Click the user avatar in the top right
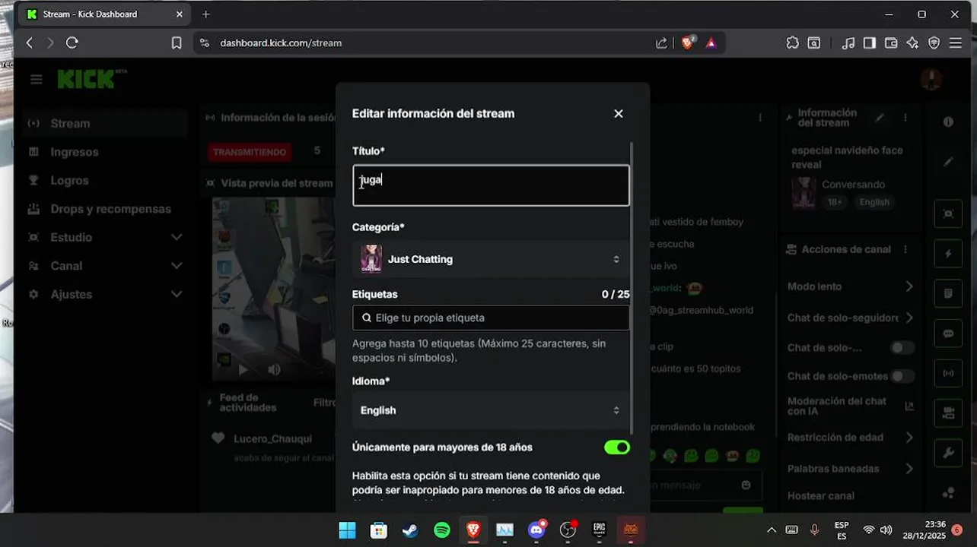Viewport: 977px width, 547px height. pos(931,79)
